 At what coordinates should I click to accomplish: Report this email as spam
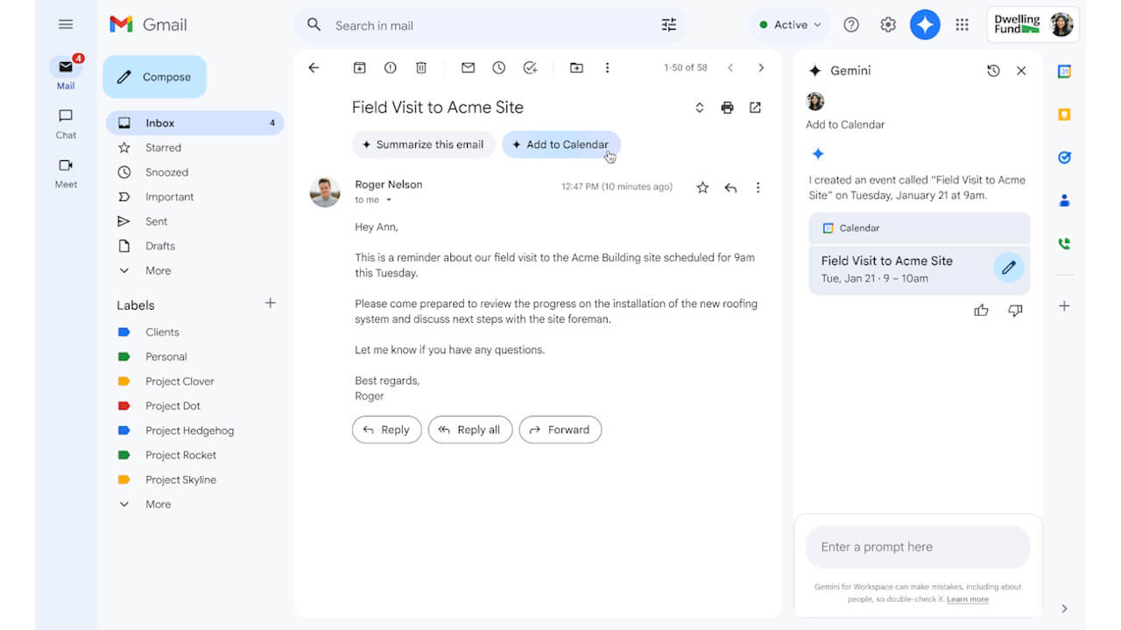(390, 67)
